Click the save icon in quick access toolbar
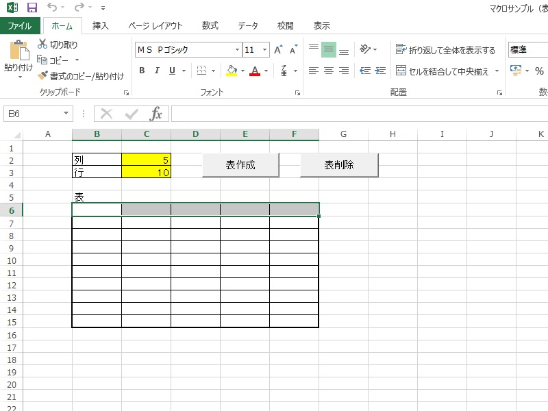 pyautogui.click(x=32, y=8)
